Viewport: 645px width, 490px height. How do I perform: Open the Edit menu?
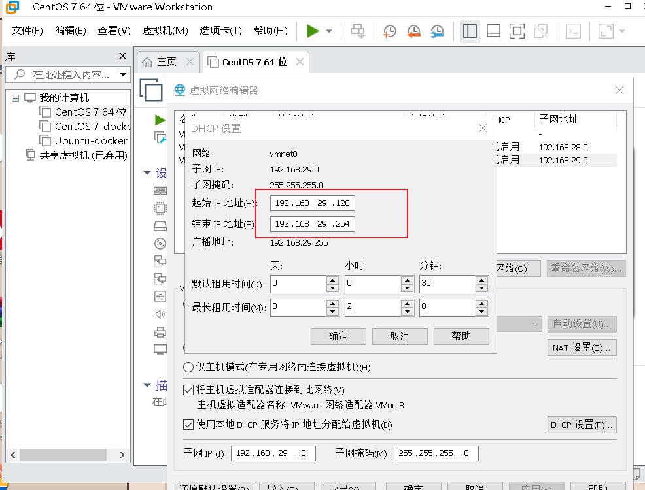point(71,31)
